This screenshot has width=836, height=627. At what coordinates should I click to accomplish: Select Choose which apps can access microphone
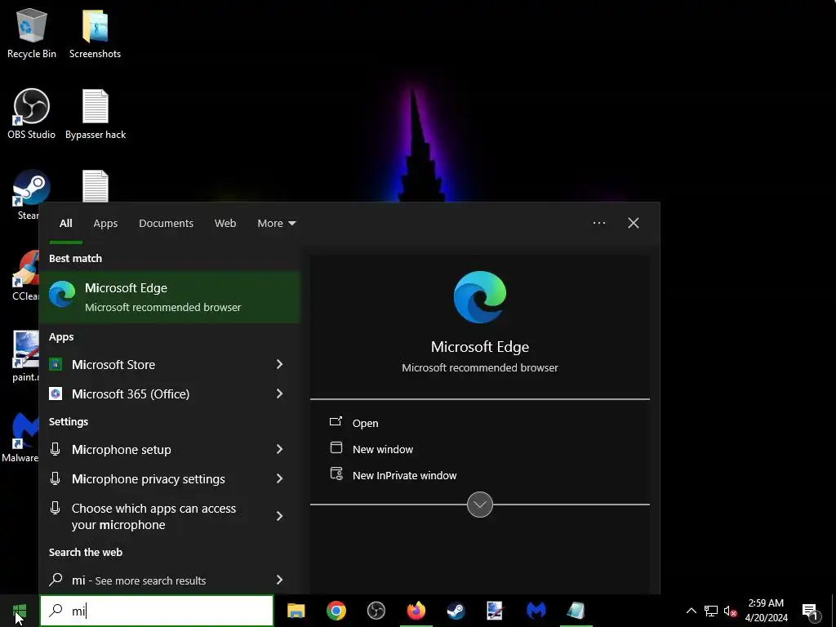coord(154,516)
